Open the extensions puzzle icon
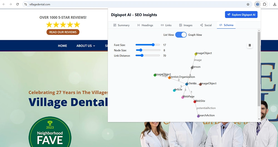This screenshot has width=278, height=147. pos(265,4)
